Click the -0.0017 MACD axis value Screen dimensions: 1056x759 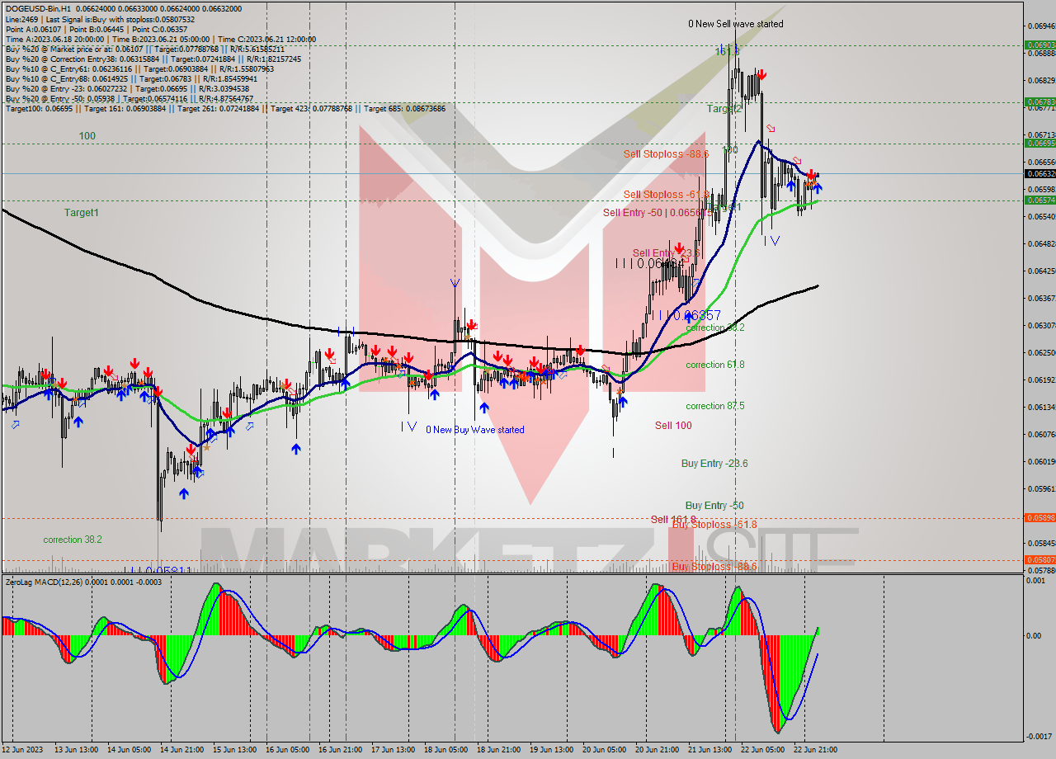[x=1040, y=737]
